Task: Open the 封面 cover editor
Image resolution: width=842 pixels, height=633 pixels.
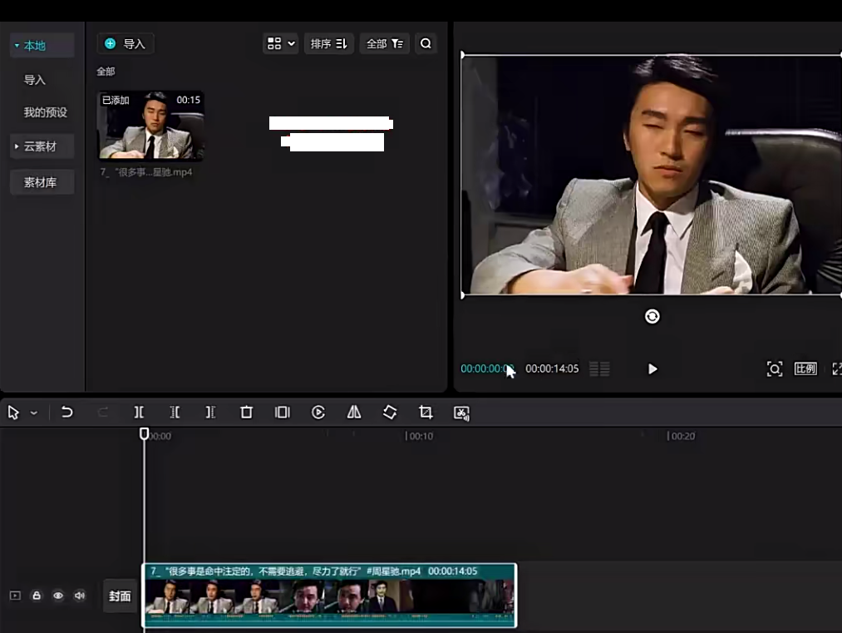Action: click(x=120, y=596)
